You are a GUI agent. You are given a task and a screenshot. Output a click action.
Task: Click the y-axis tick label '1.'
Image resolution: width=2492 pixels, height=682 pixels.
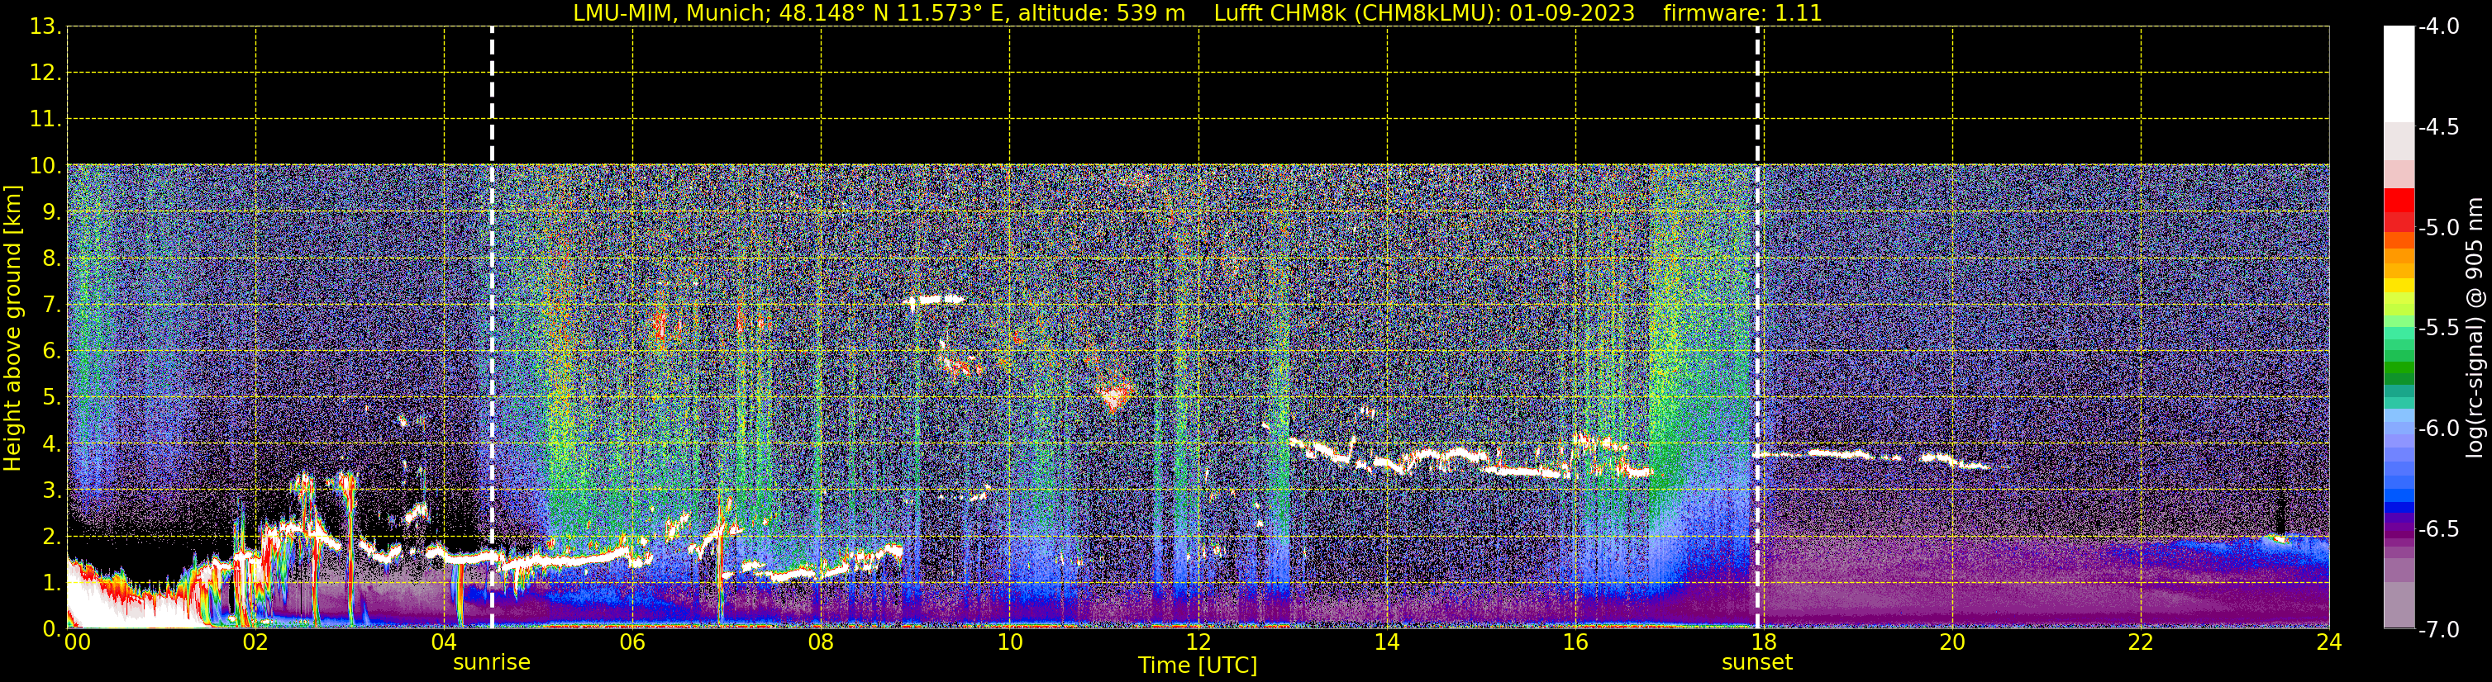[x=51, y=584]
